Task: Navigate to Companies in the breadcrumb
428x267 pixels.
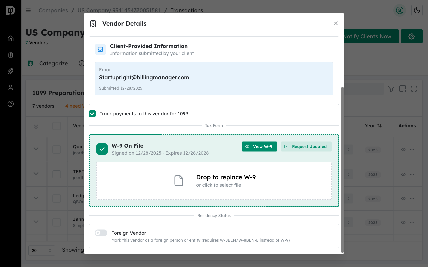Action: coord(53,10)
